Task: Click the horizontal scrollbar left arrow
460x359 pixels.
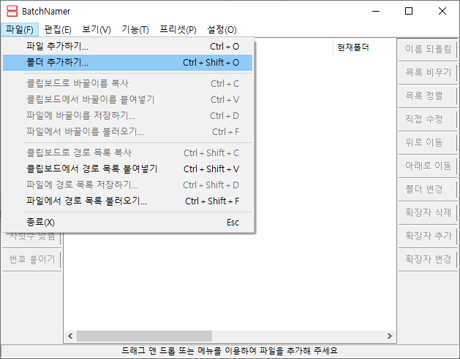Action: [70, 336]
